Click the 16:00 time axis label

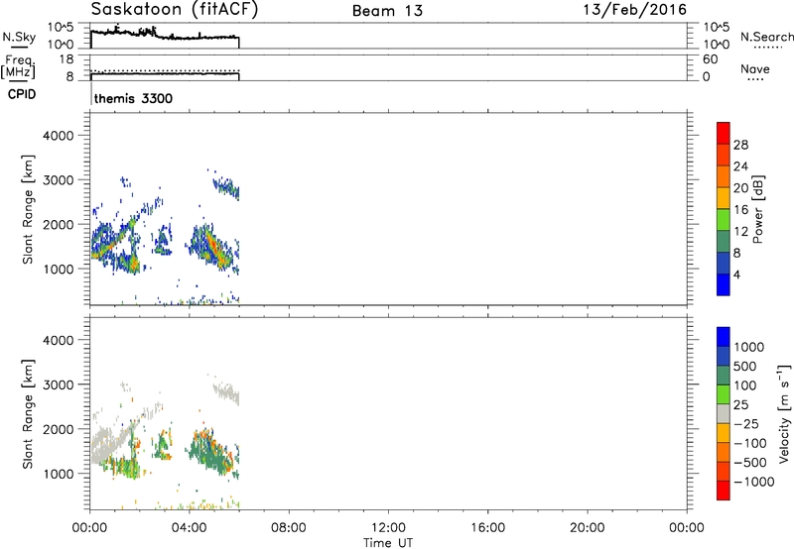[487, 528]
